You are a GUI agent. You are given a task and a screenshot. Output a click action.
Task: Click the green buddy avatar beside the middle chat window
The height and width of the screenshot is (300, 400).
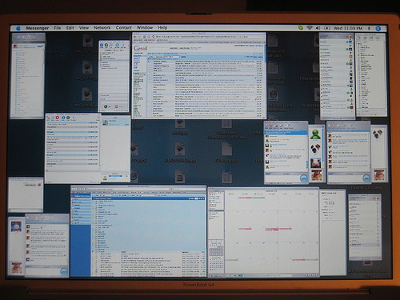[316, 134]
